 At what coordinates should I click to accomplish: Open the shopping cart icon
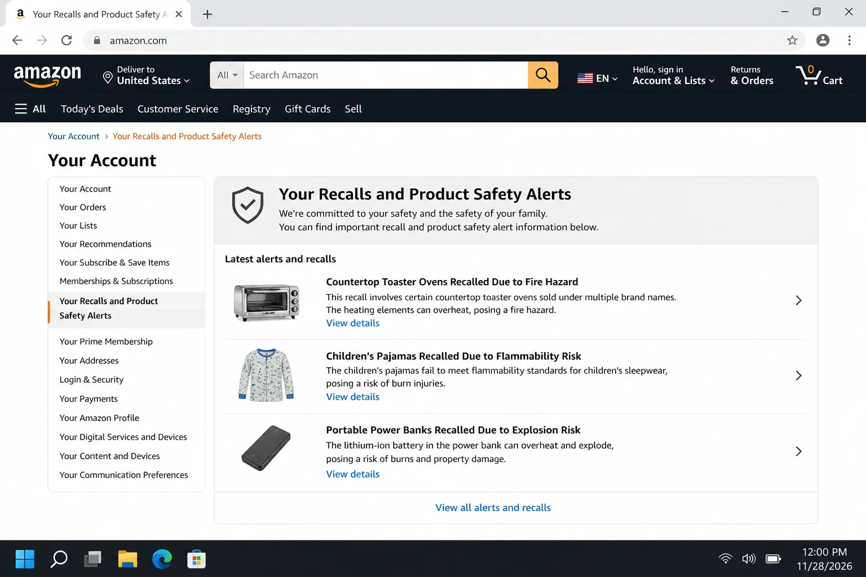(x=819, y=75)
